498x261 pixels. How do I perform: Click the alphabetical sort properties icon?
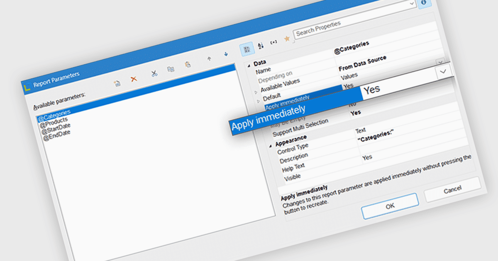261,46
